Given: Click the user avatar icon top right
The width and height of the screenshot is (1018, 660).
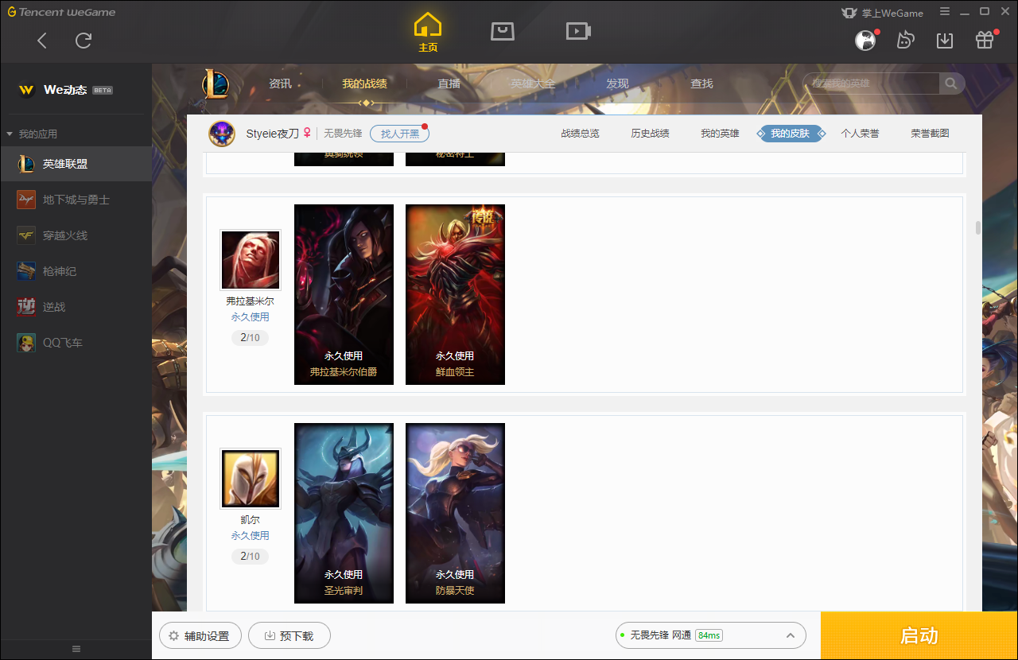Looking at the screenshot, I should click(x=865, y=41).
